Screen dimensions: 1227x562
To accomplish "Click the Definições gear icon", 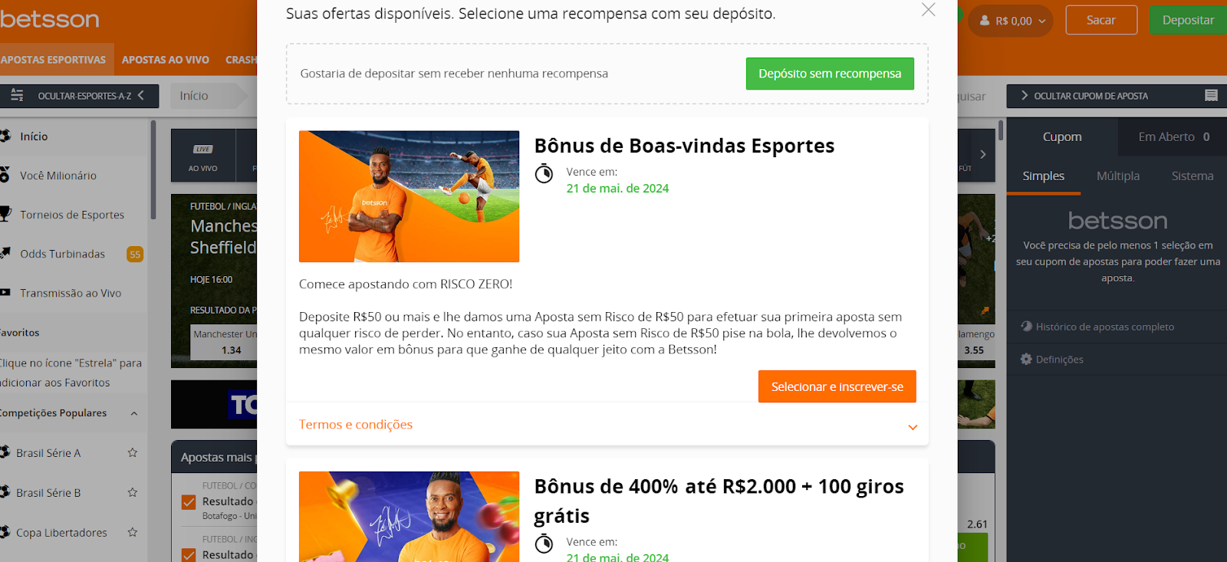I will click(x=1026, y=359).
